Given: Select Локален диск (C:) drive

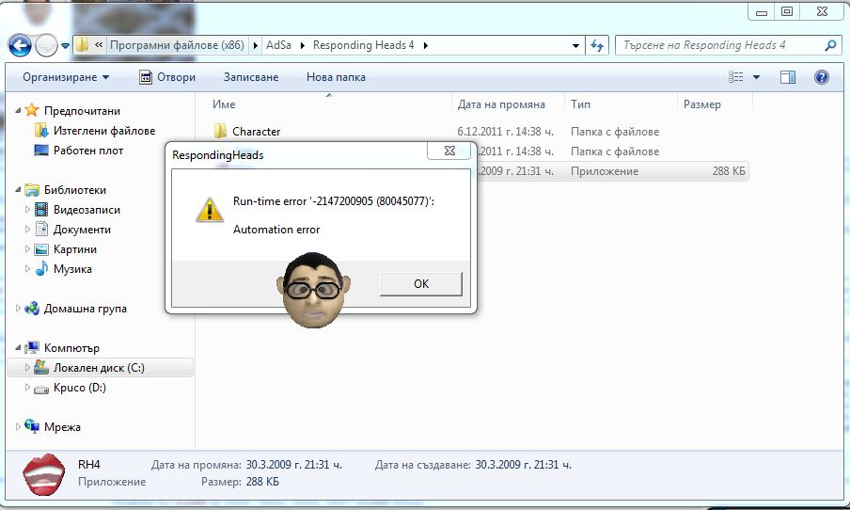Looking at the screenshot, I should (x=99, y=368).
